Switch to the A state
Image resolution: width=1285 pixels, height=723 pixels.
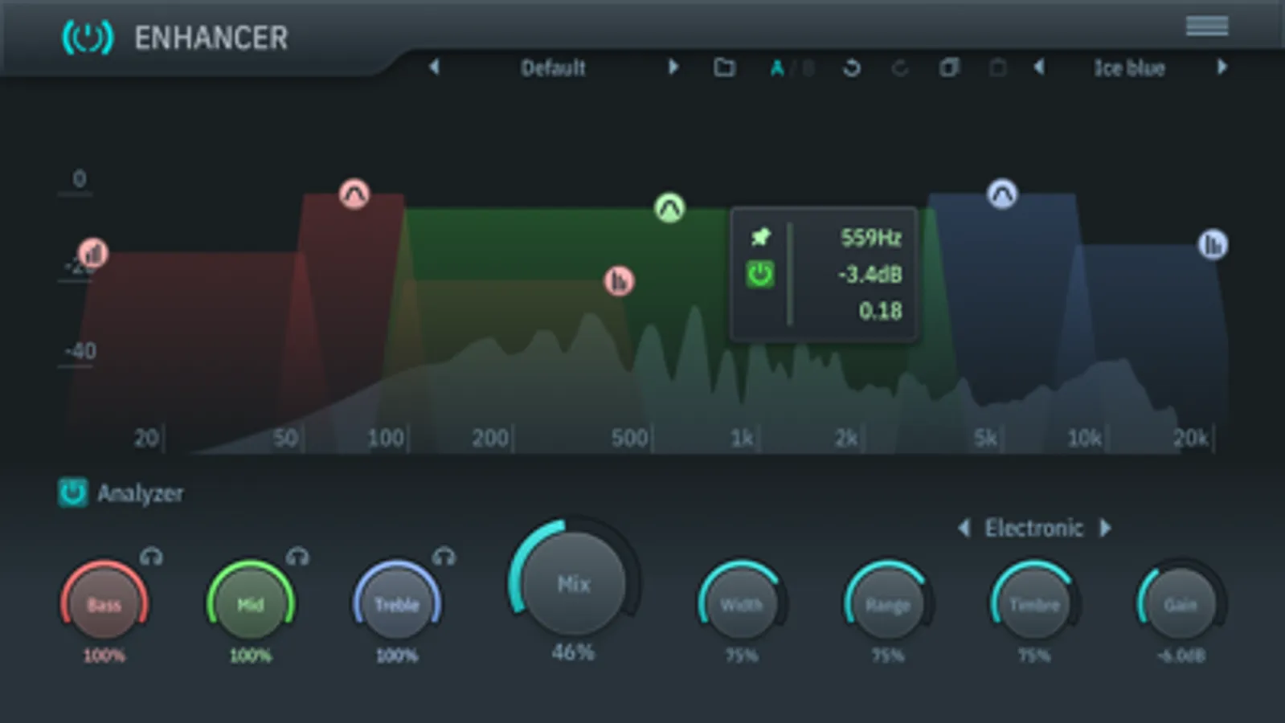[x=776, y=68]
